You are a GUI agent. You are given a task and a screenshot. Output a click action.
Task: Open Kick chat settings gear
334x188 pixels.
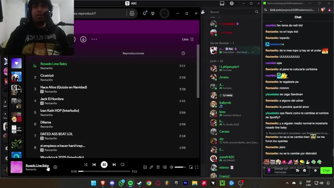pos(315,171)
